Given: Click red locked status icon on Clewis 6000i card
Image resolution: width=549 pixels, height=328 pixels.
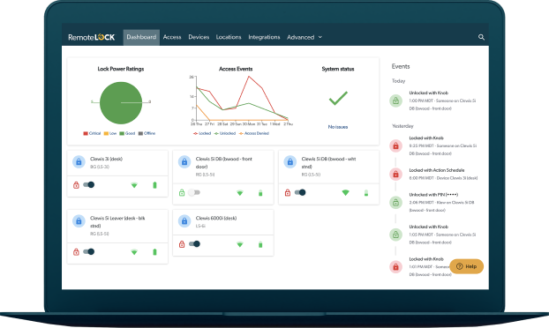Looking at the screenshot, I should (x=182, y=244).
